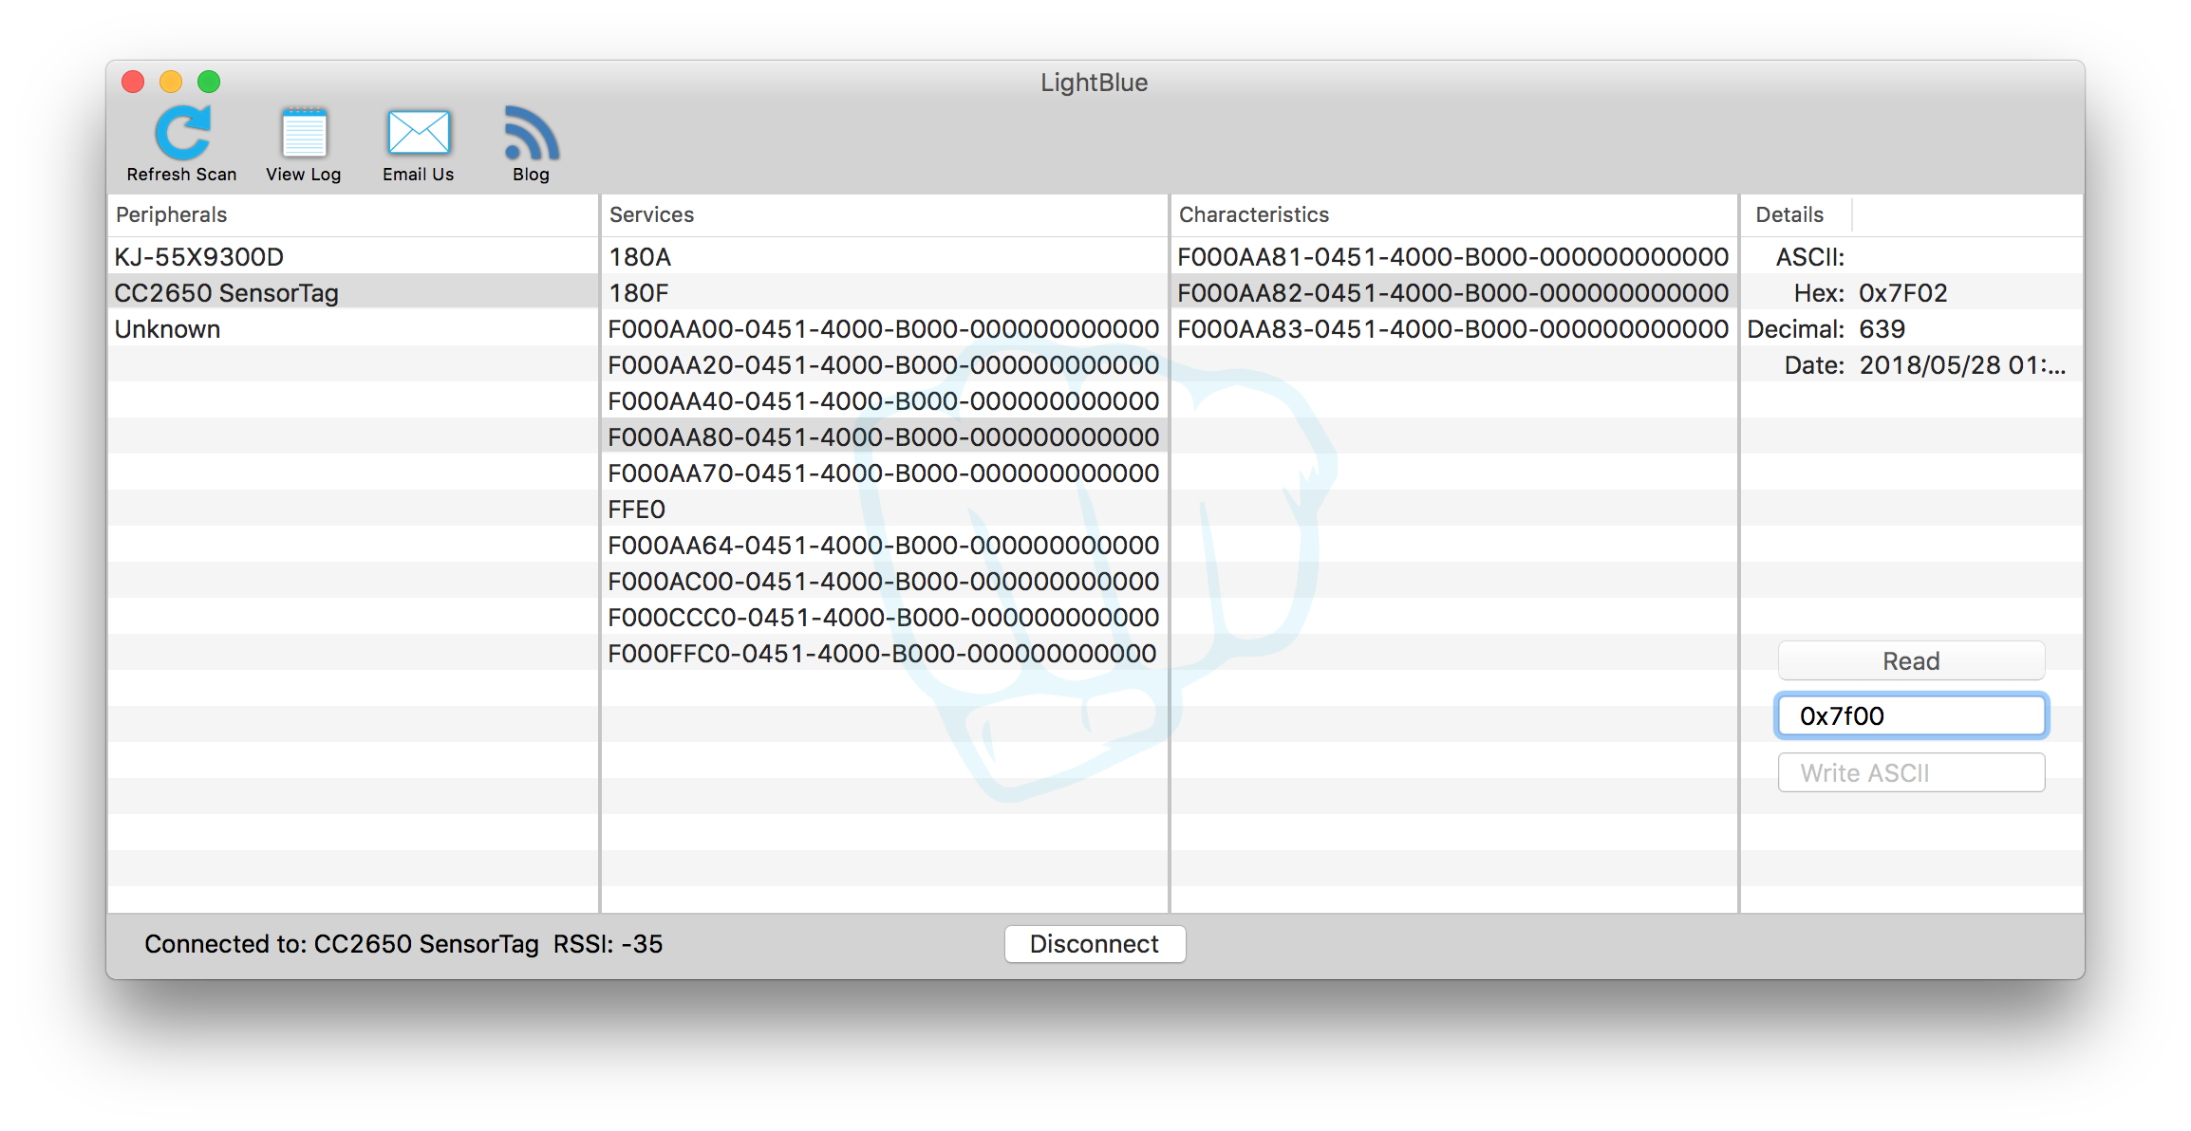
Task: Click the Refresh Scan icon
Action: click(182, 133)
